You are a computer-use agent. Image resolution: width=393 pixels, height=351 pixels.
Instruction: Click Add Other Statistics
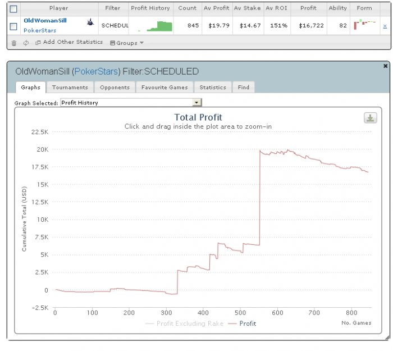pos(69,42)
